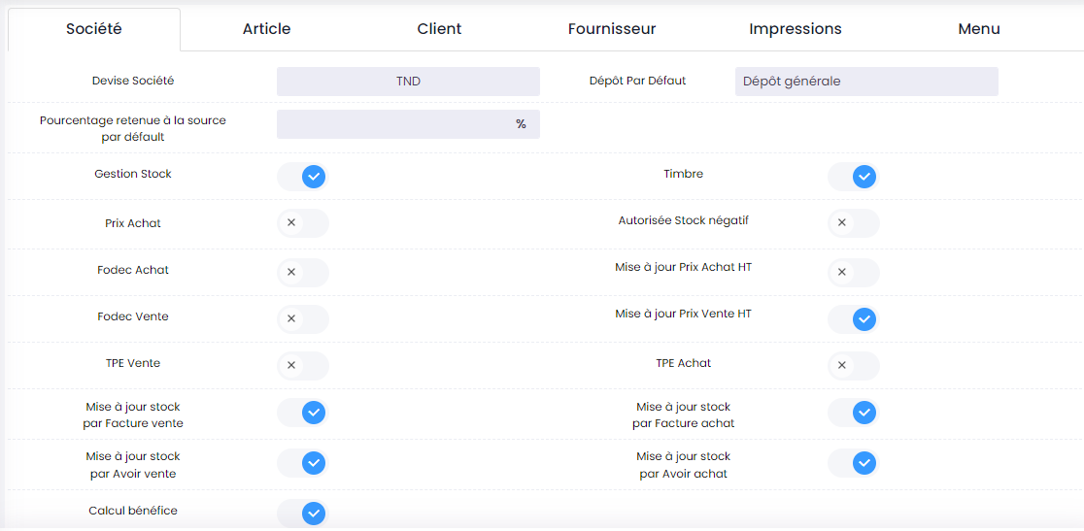Disable the Gestion Stock toggle
This screenshot has width=1084, height=531.
(303, 177)
